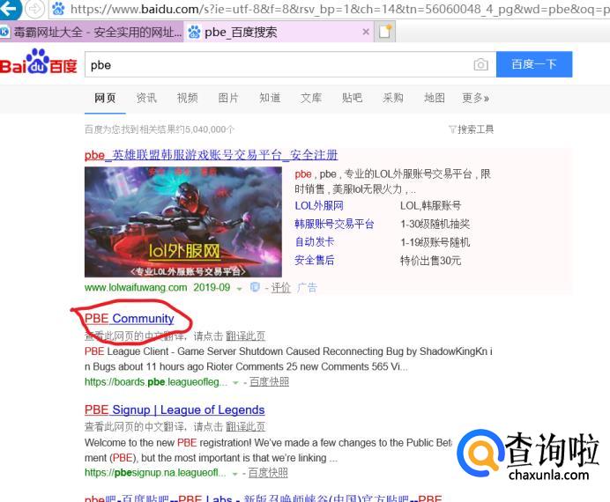Click the browser back arrow button
The height and width of the screenshot is (502, 610).
click(9, 9)
